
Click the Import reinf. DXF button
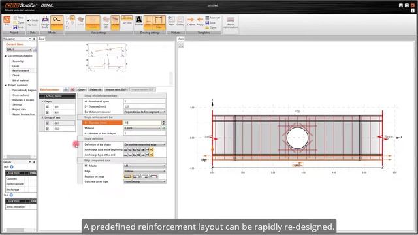[116, 89]
